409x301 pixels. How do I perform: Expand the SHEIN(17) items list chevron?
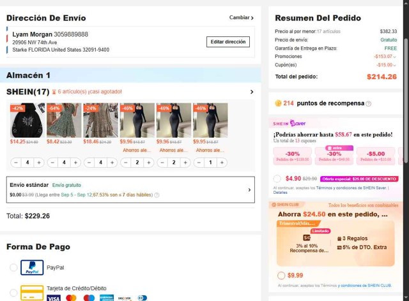click(x=252, y=92)
